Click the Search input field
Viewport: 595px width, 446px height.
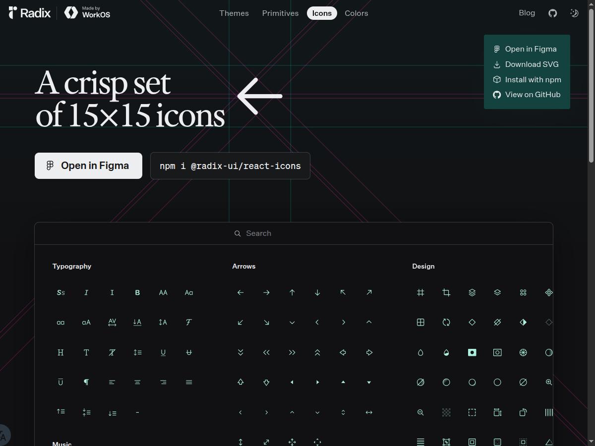point(294,233)
